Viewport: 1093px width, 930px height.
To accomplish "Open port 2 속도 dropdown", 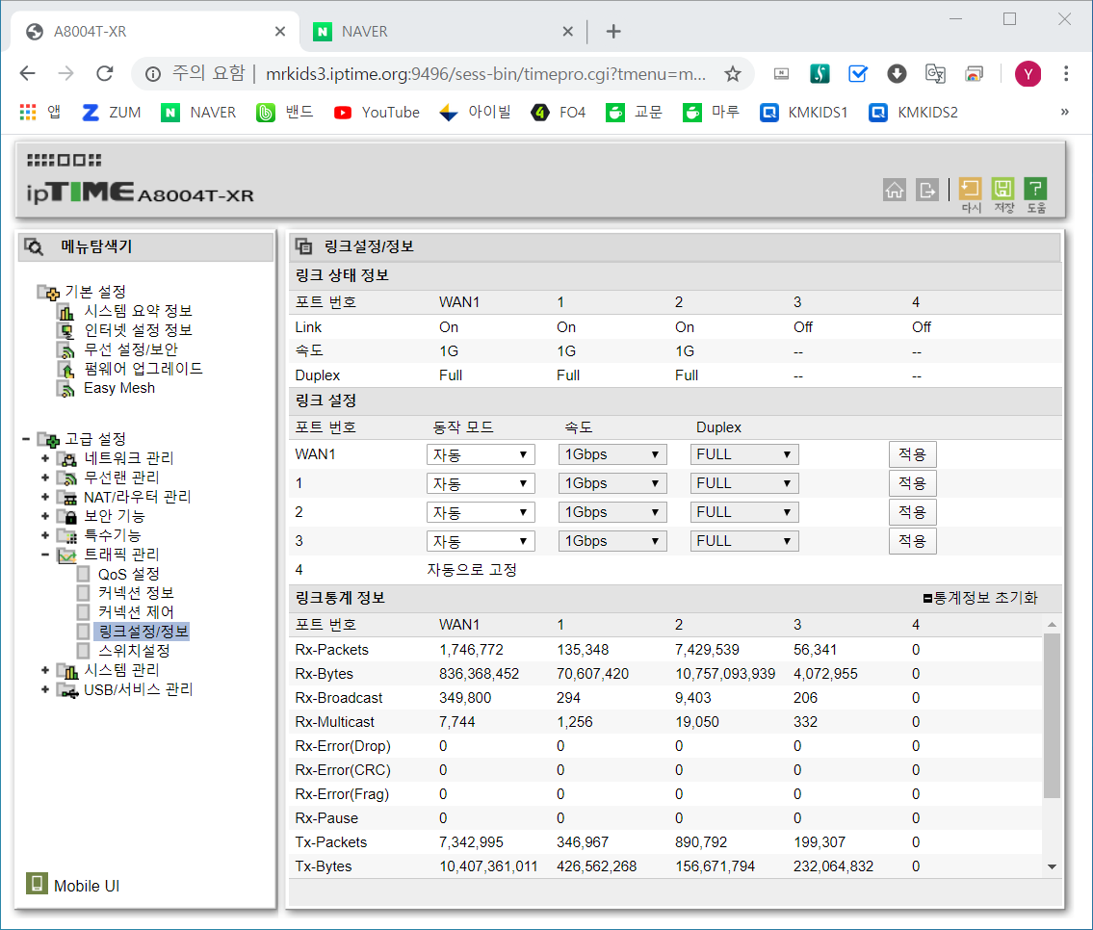I will 612,513.
